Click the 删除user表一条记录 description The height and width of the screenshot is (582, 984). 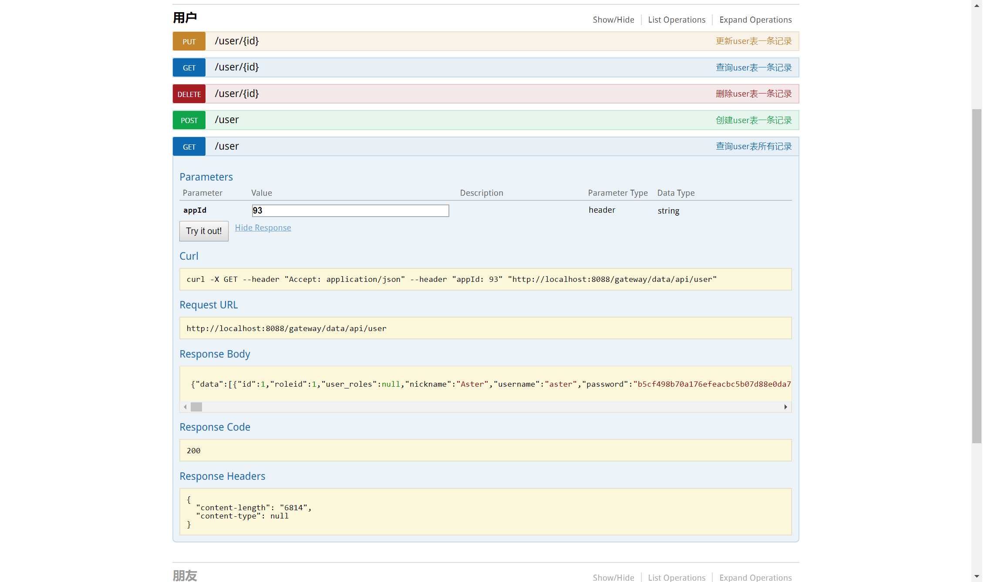[x=754, y=94]
